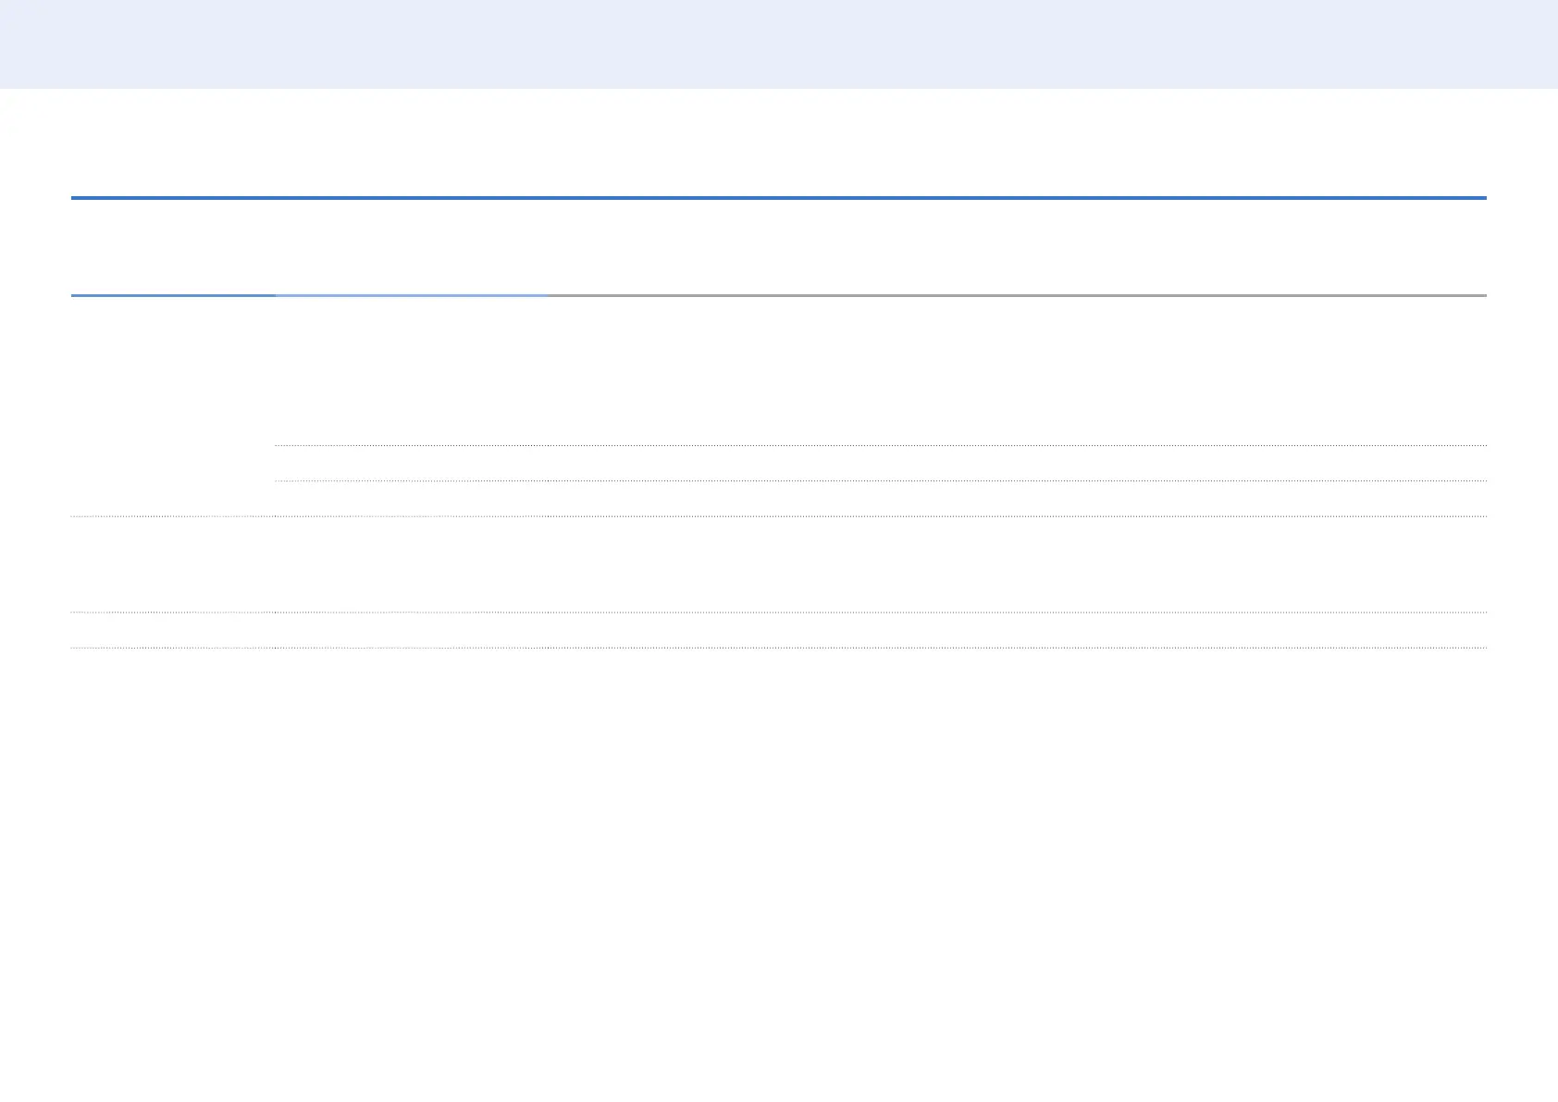Click the narrow row between the short dotted lines
1558x1102 pixels.
(x=881, y=464)
